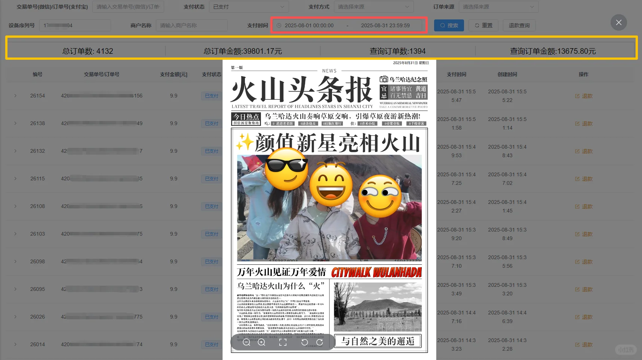
Task: Zoom in on the newspaper image preview
Action: click(262, 342)
